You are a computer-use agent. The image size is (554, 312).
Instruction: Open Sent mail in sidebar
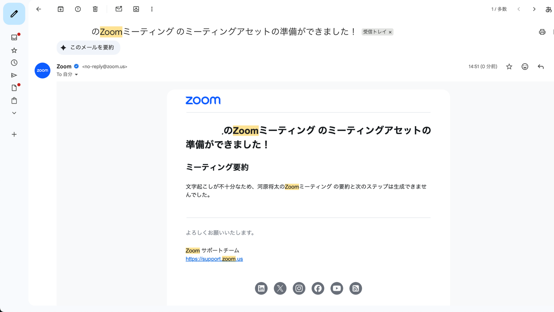click(14, 75)
